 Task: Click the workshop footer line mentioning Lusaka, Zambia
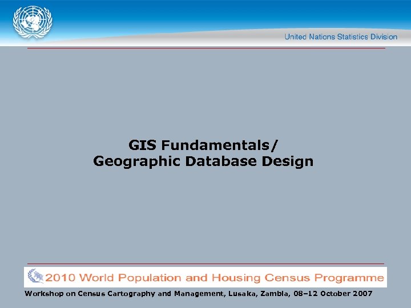pyautogui.click(x=199, y=294)
